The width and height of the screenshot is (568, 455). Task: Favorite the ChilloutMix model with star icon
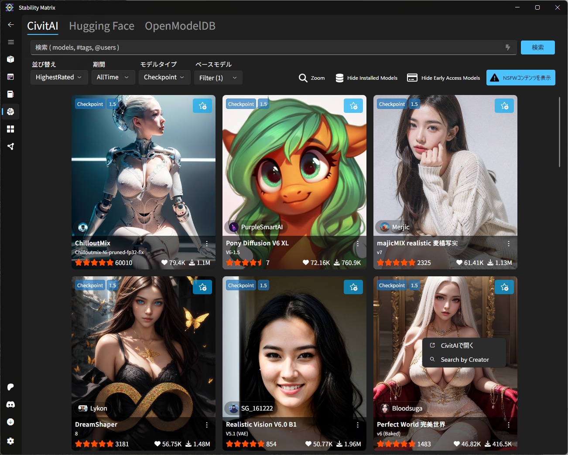coord(202,106)
